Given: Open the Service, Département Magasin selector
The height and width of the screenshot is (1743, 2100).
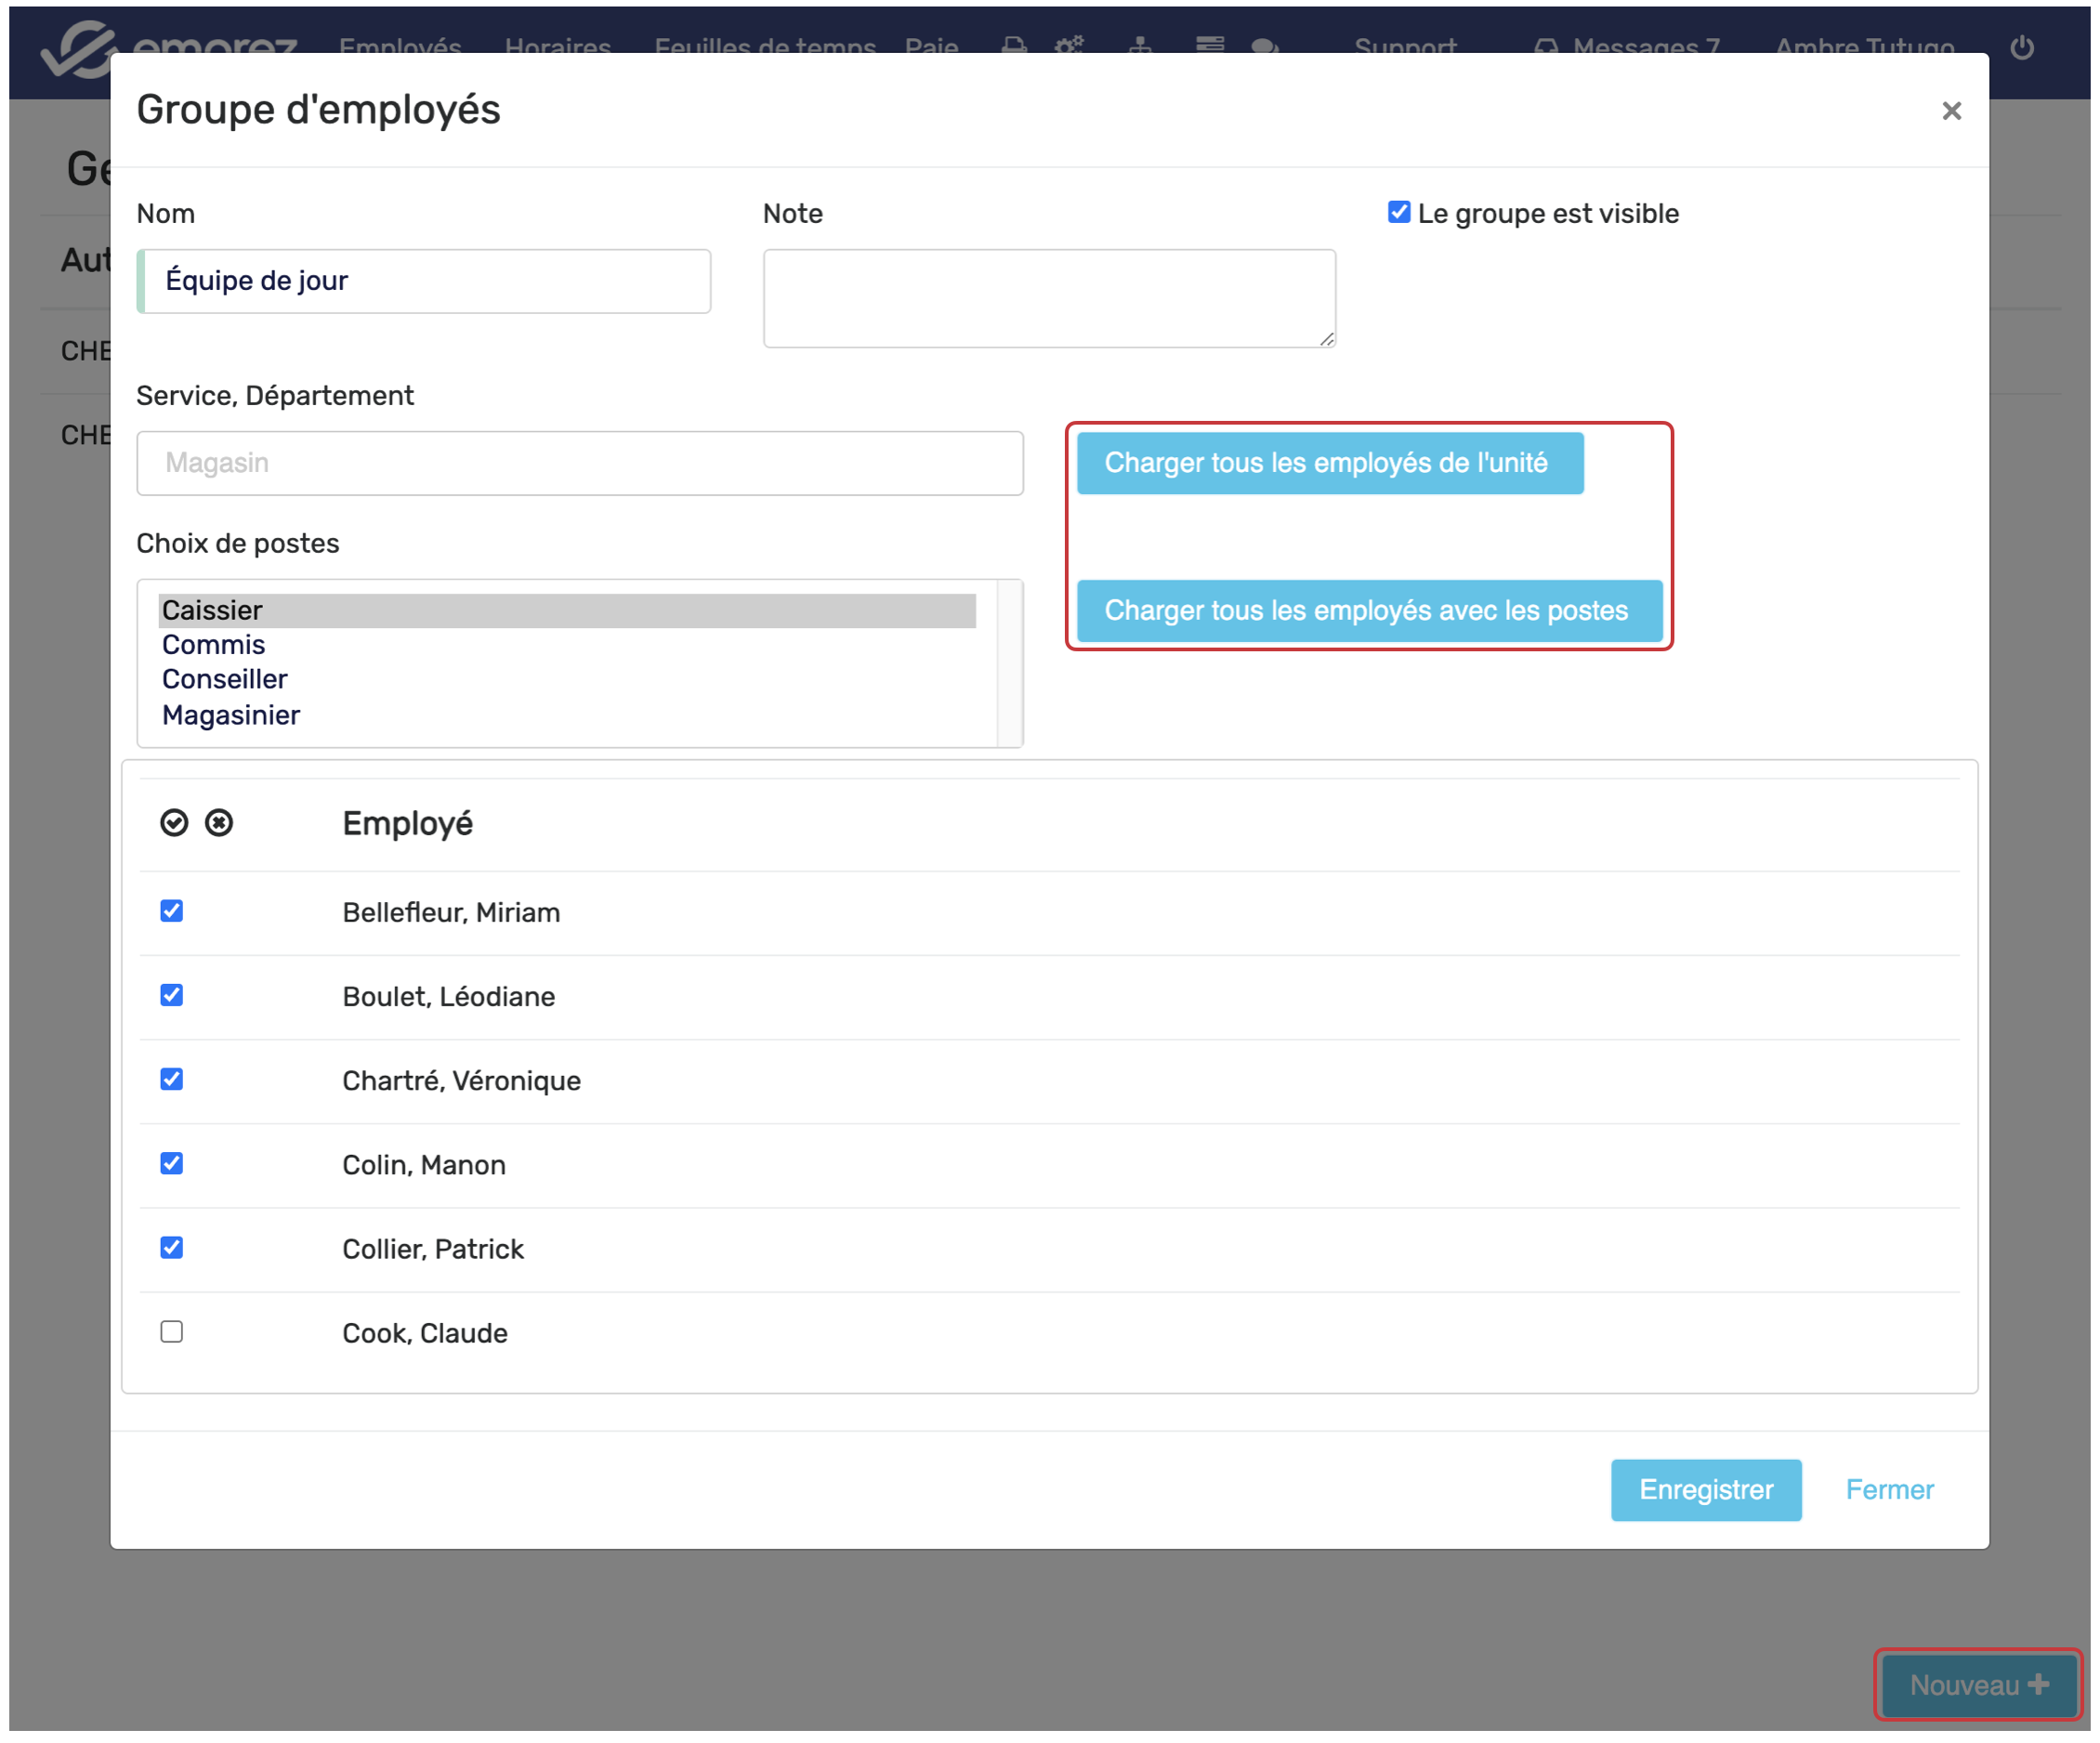Looking at the screenshot, I should 580,463.
